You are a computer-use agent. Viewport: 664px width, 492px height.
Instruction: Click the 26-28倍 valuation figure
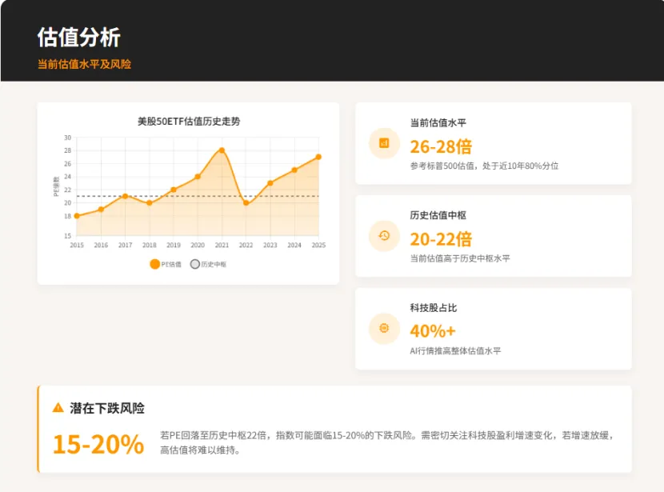441,146
